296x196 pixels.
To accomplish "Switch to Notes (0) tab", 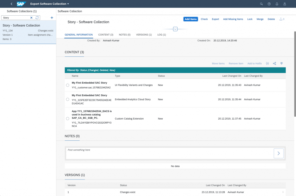I will tap(125, 35).
